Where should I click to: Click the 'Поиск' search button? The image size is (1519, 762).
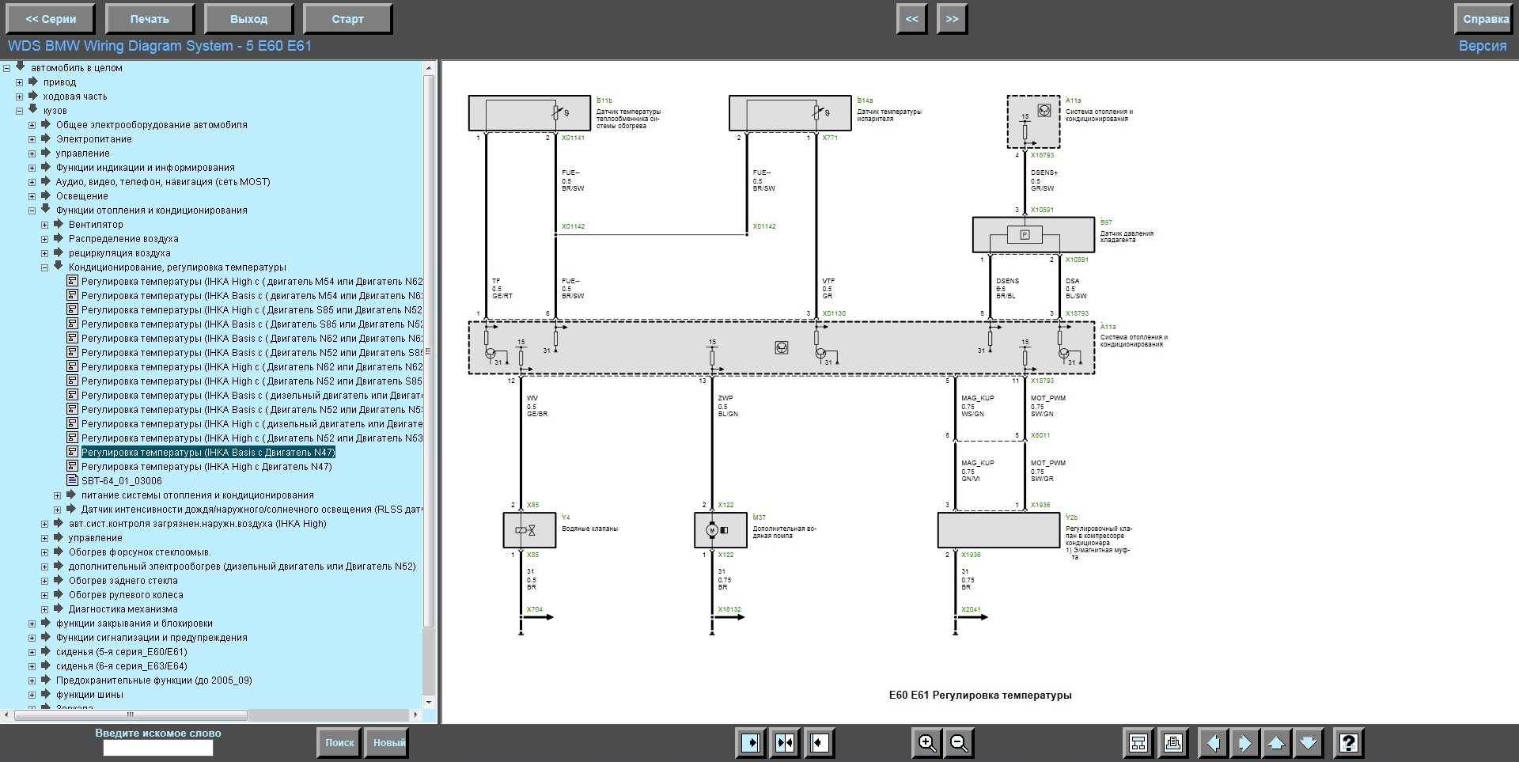(339, 742)
